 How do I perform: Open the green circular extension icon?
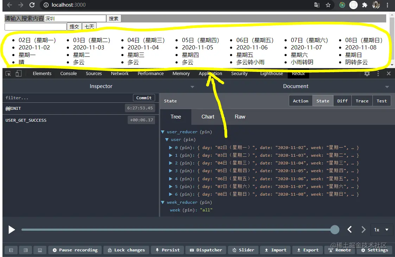(x=342, y=5)
